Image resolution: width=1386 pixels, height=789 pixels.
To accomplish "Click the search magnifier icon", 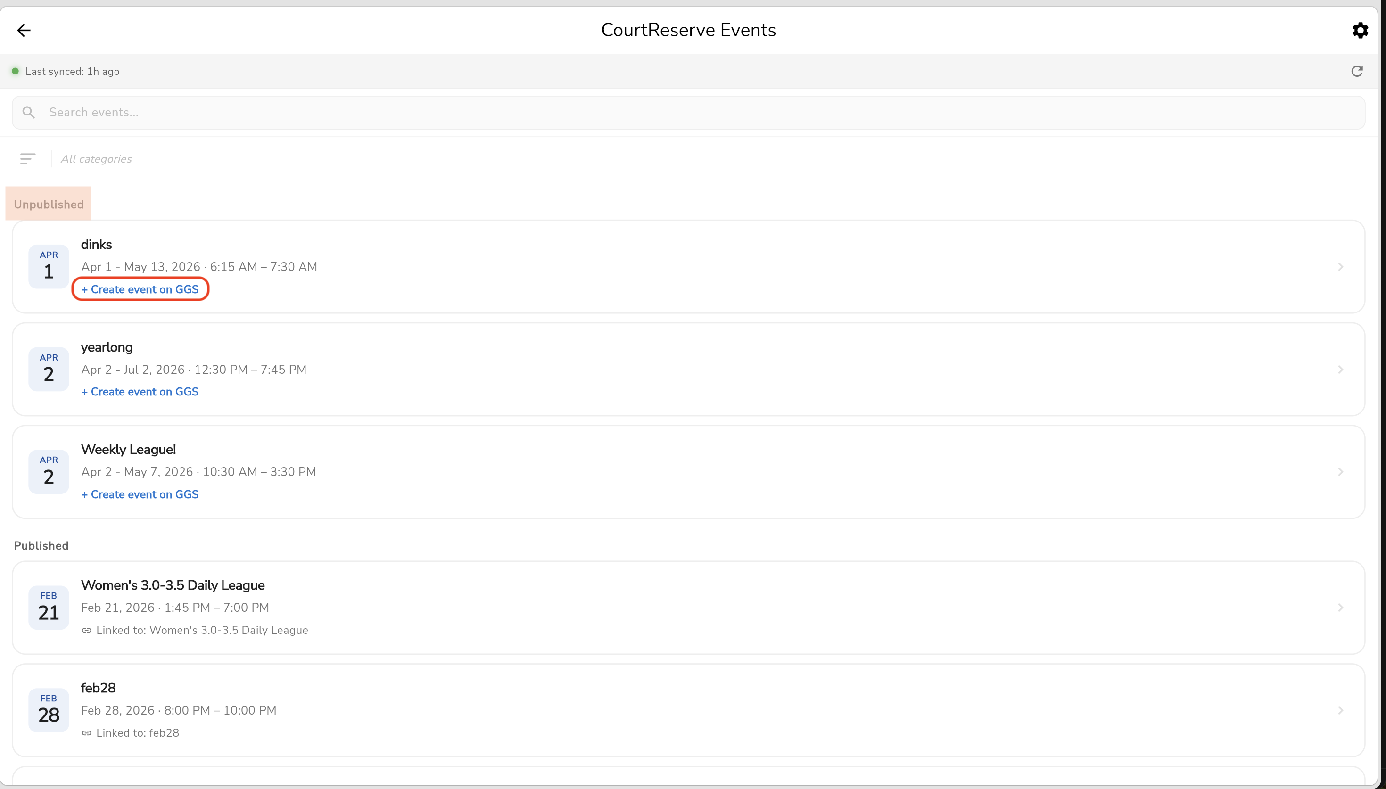I will coord(29,113).
